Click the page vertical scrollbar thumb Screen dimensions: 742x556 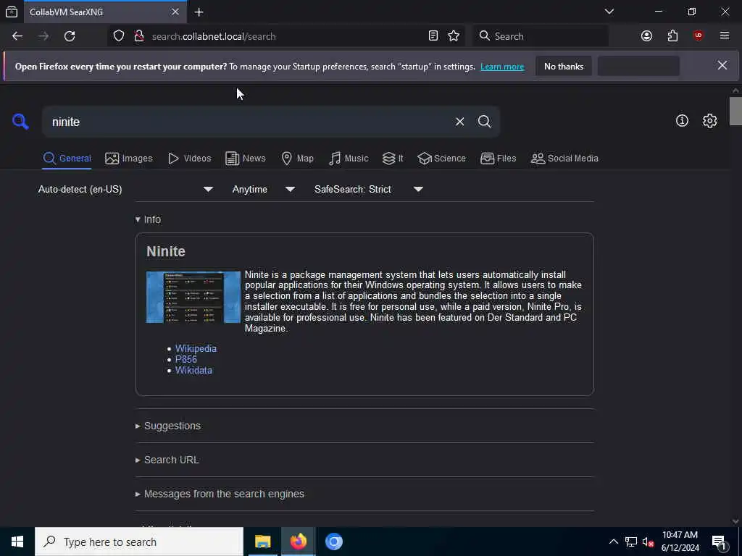[735, 111]
